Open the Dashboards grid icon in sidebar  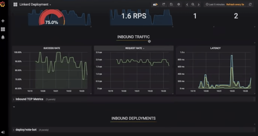pyautogui.click(x=3, y=29)
